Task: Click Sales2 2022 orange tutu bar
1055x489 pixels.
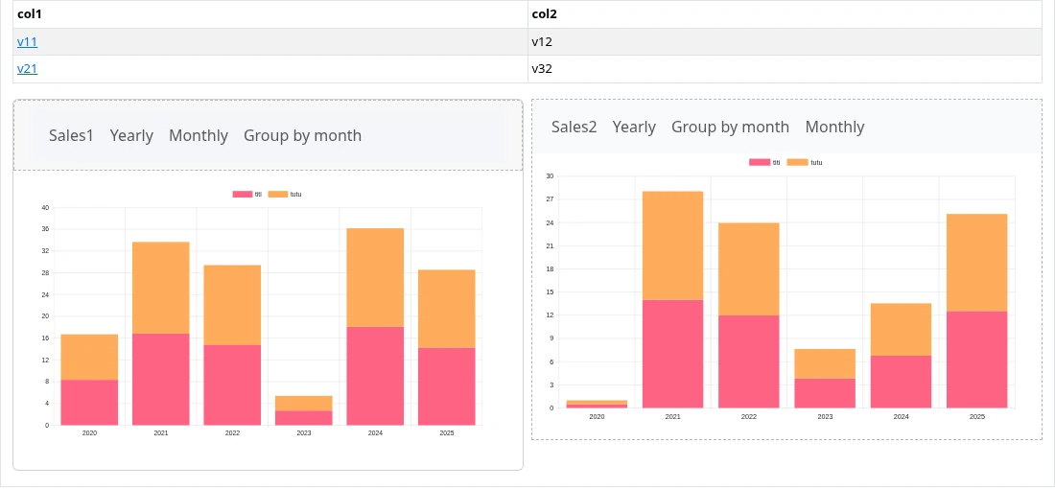Action: 749,269
